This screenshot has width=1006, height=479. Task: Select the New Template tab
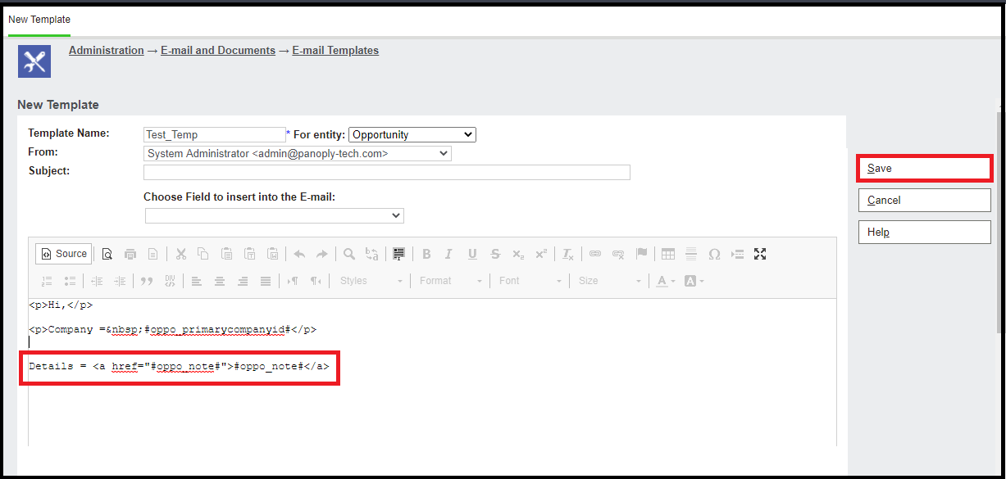pos(39,20)
